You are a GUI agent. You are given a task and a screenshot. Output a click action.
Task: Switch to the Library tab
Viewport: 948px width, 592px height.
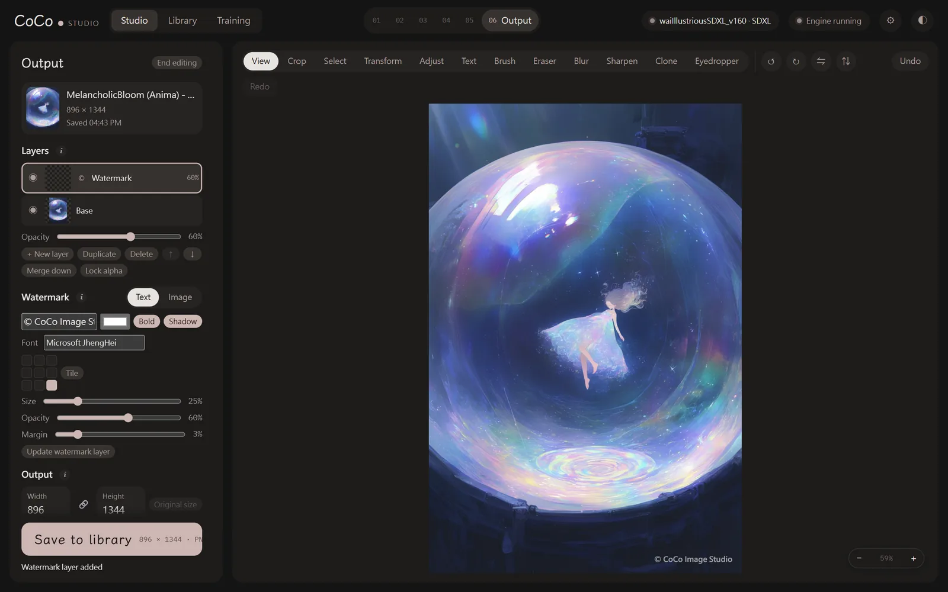182,20
